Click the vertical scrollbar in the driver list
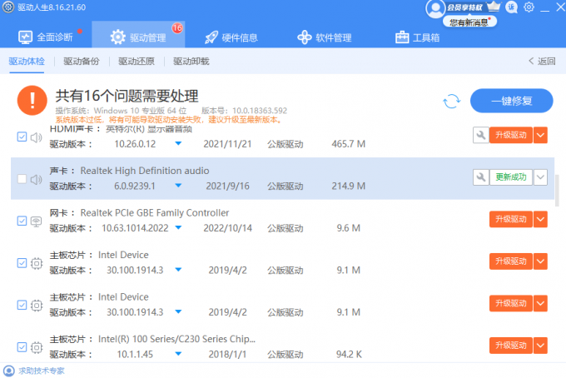The width and height of the screenshot is (566, 378). tap(556, 187)
